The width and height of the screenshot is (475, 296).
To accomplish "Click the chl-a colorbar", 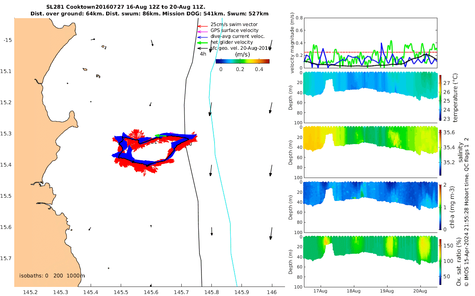I will (x=440, y=207).
